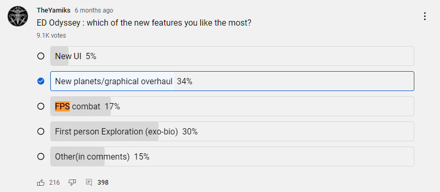
Task: Click the highlighted FPS text
Action: pyautogui.click(x=62, y=106)
